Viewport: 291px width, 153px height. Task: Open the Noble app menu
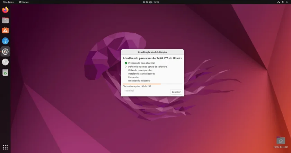[24, 2]
